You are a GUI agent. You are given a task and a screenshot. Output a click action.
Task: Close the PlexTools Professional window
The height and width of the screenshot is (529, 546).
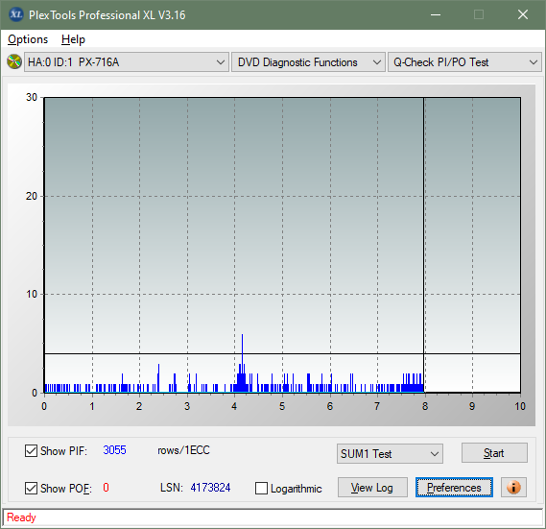point(523,14)
